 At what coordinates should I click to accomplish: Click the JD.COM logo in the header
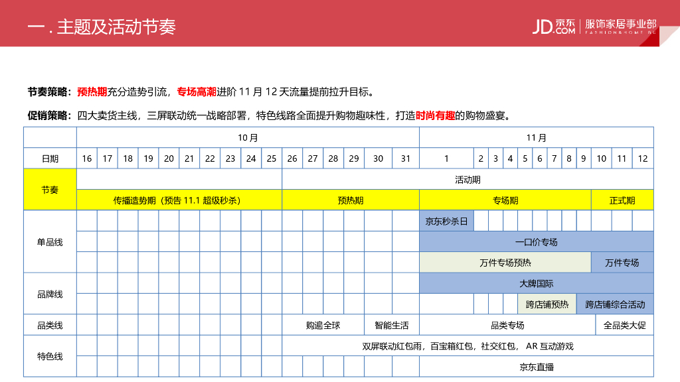(554, 25)
